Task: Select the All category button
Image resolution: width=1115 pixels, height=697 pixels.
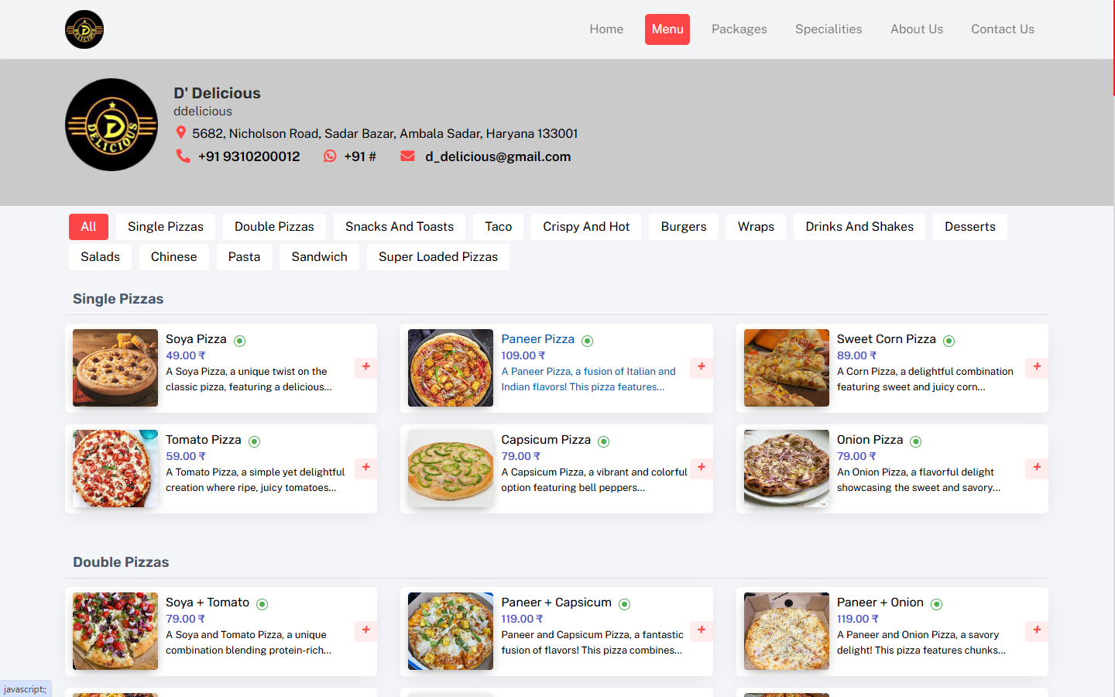Action: 88,226
